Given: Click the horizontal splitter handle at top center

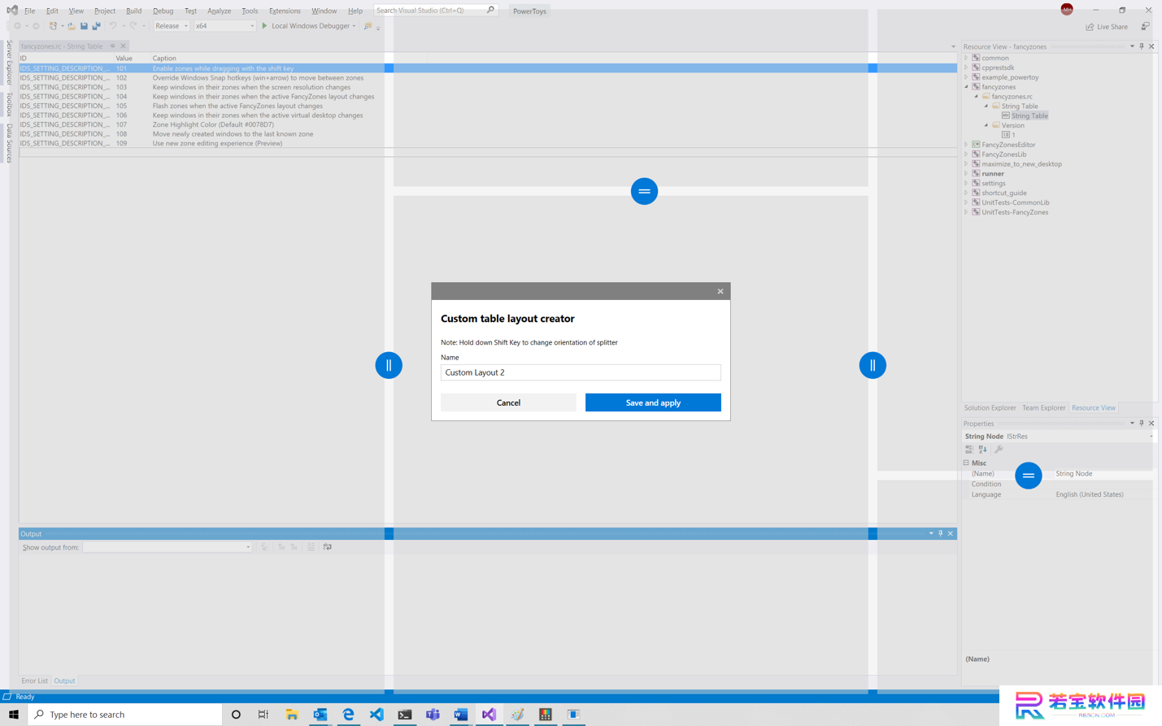Looking at the screenshot, I should point(644,191).
